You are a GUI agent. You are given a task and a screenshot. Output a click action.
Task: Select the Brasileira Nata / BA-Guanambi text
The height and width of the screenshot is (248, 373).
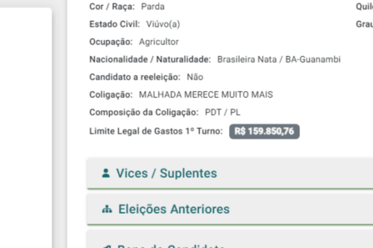tap(279, 59)
